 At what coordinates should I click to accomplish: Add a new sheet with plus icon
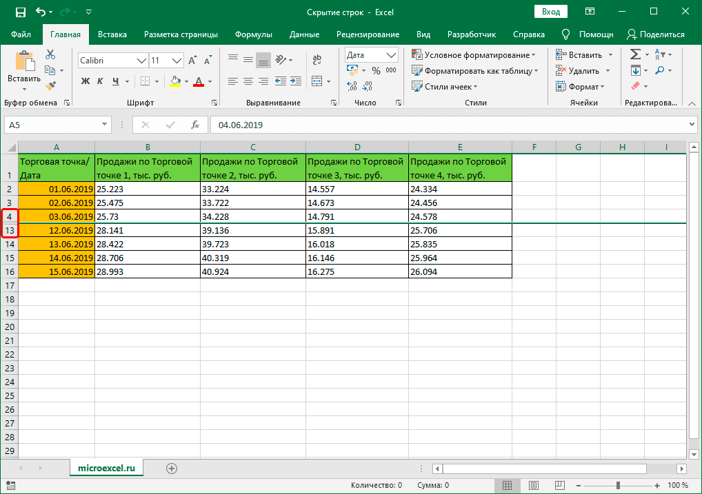(172, 468)
